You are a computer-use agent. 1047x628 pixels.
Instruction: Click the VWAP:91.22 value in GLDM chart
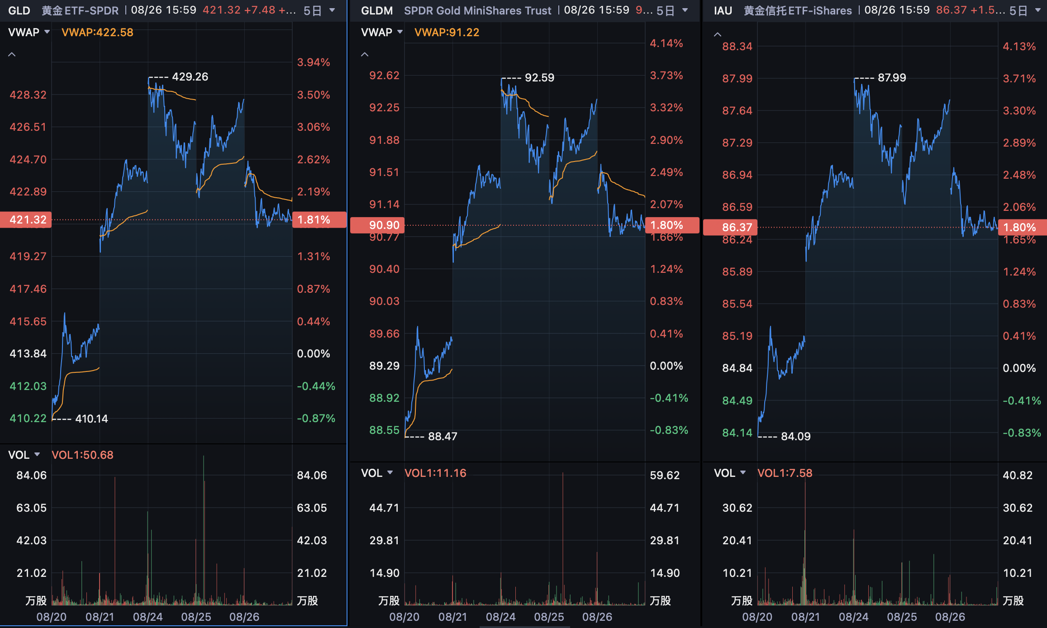click(447, 32)
